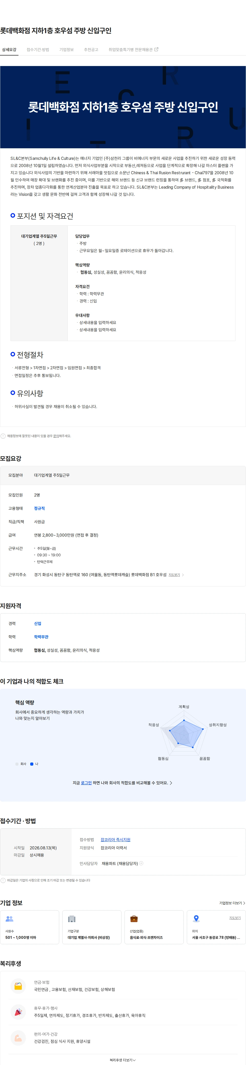Expand 복리후생 더보기

point(123,1060)
